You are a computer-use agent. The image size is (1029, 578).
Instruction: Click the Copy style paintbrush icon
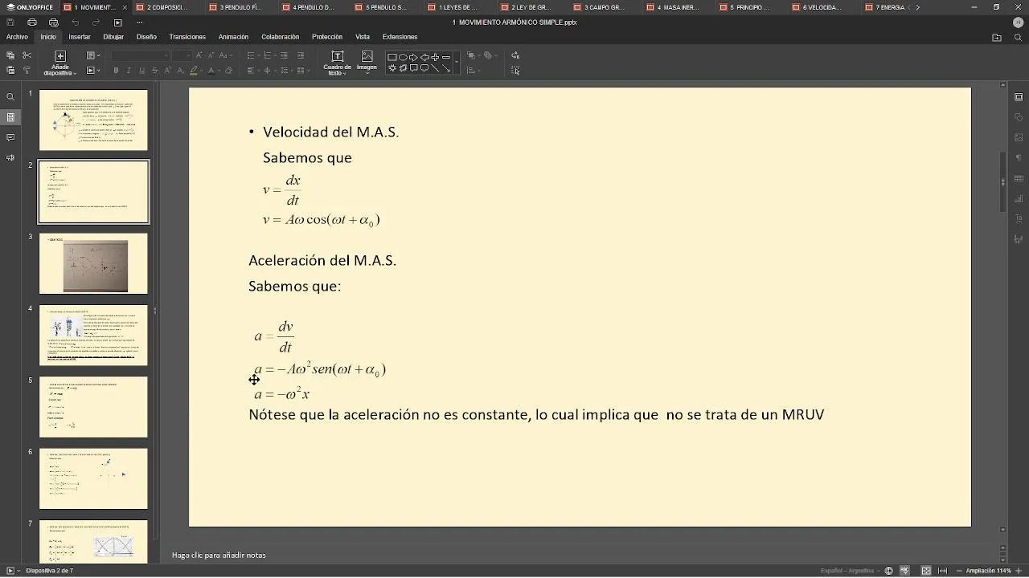click(x=27, y=70)
